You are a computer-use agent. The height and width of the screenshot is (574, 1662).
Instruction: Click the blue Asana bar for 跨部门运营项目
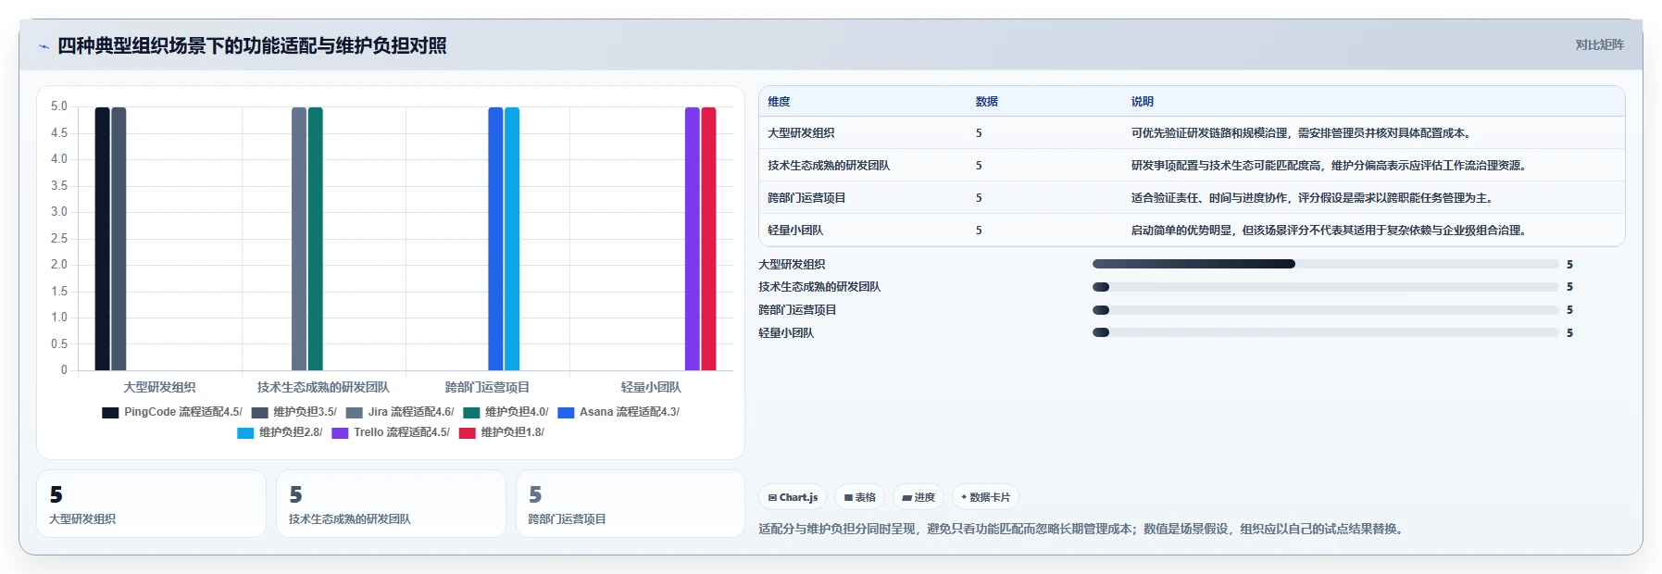coord(495,239)
